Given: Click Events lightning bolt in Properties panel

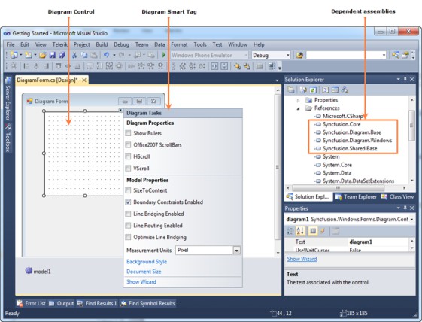Looking at the screenshot, I should click(323, 231).
